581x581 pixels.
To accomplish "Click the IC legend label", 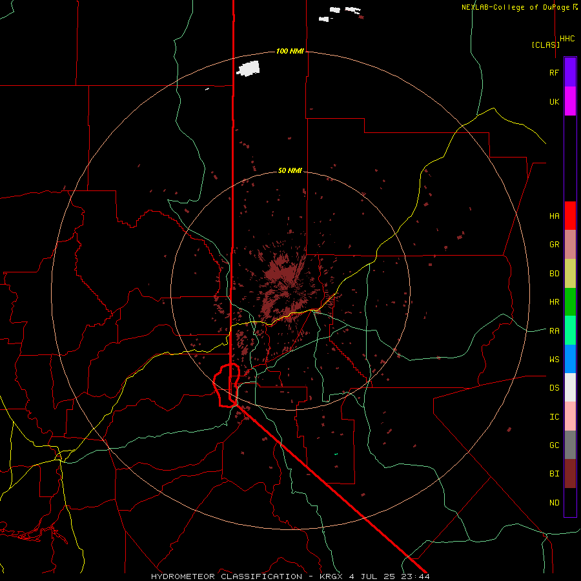I will [554, 417].
